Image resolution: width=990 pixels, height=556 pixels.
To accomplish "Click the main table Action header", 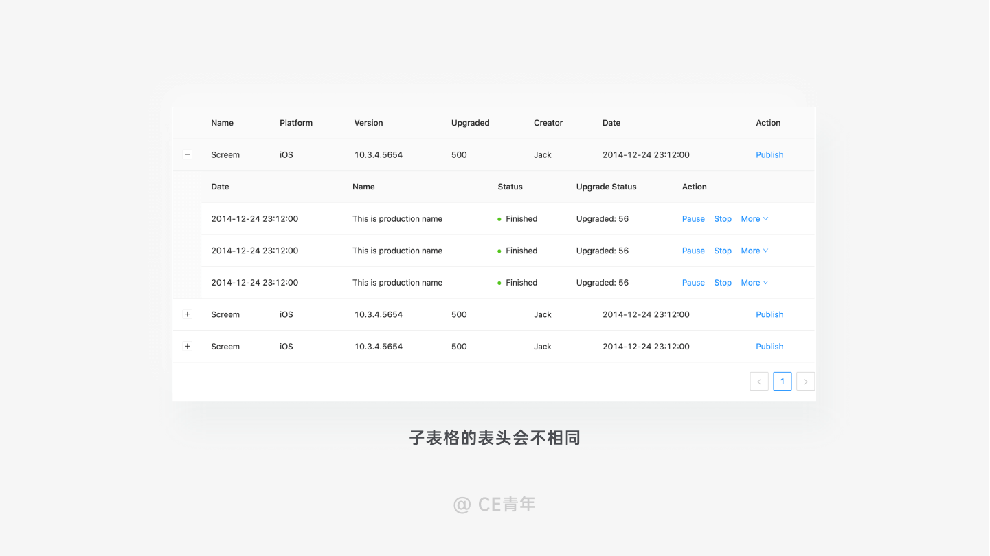I will pos(768,123).
